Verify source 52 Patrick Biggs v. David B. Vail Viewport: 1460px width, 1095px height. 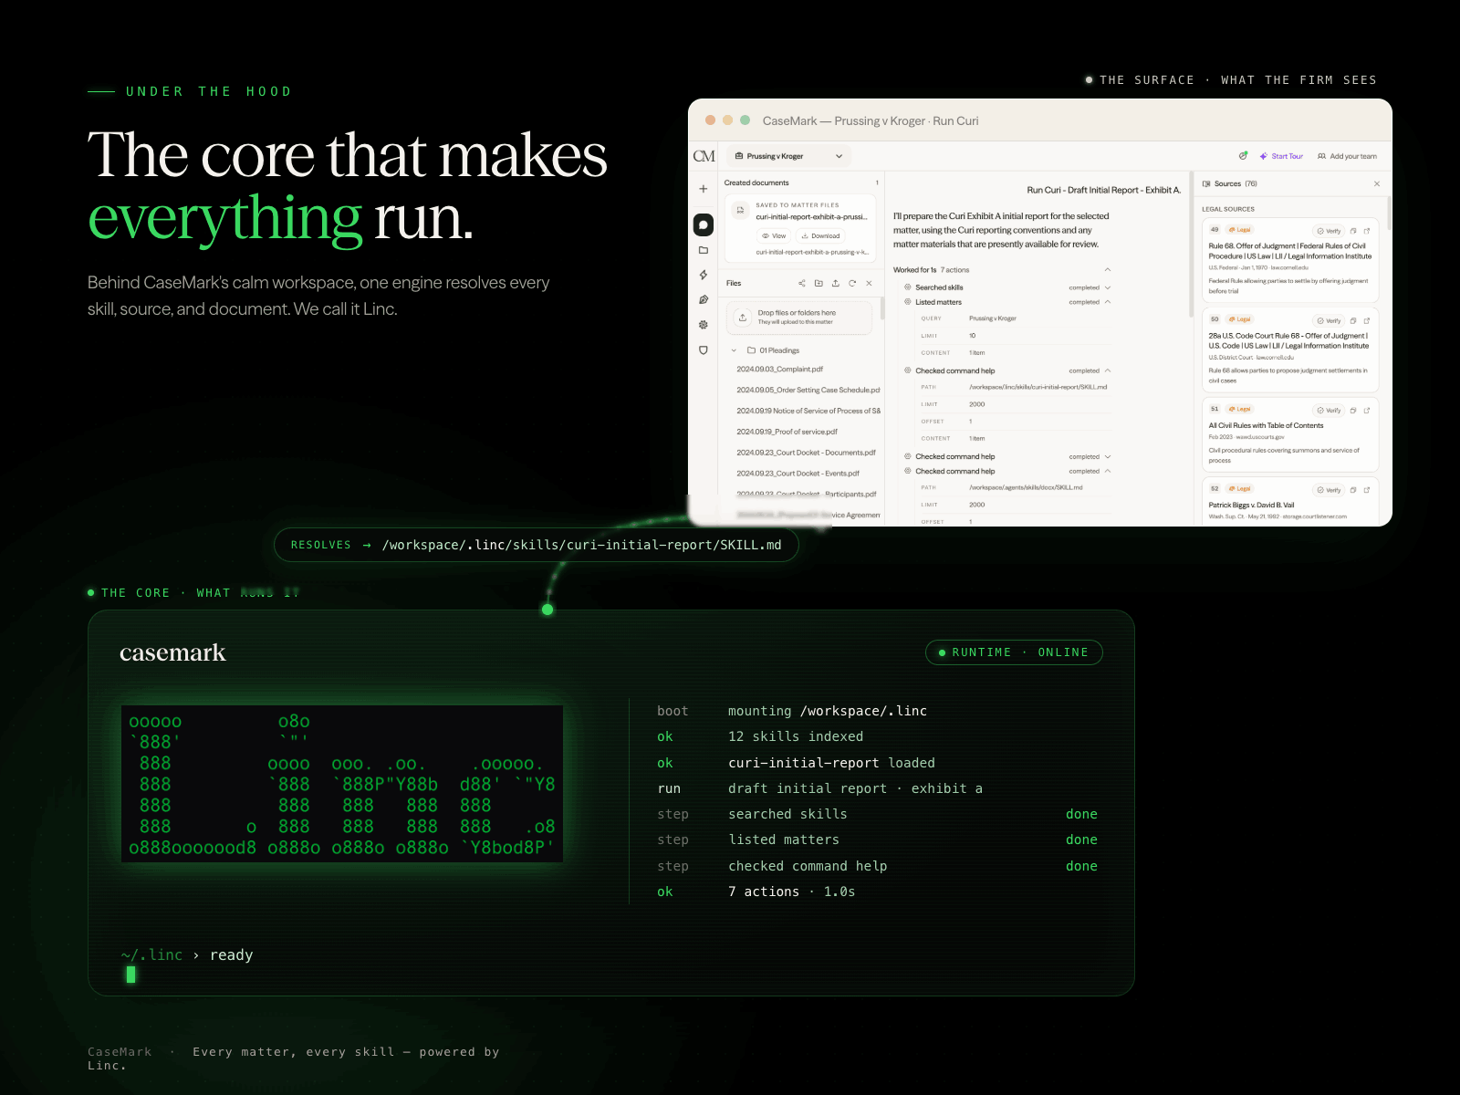pyautogui.click(x=1329, y=489)
